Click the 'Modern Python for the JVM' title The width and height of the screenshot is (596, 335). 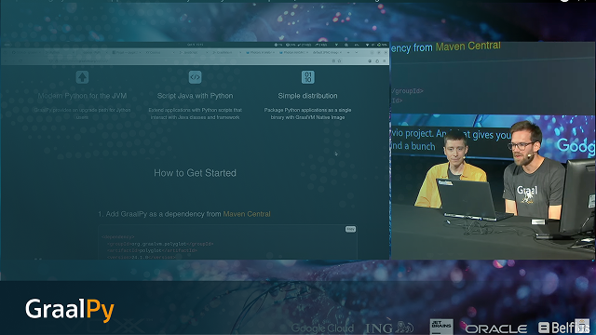point(82,96)
